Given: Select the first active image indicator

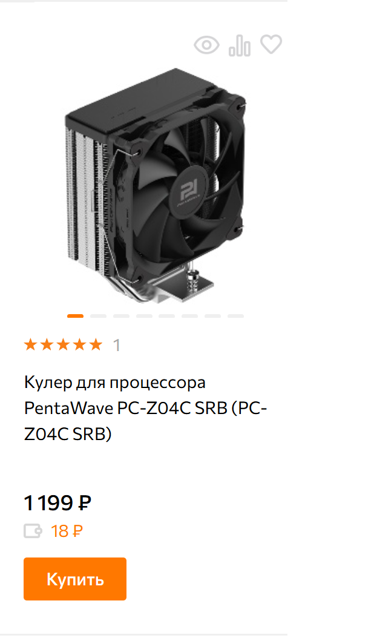Looking at the screenshot, I should tap(75, 316).
